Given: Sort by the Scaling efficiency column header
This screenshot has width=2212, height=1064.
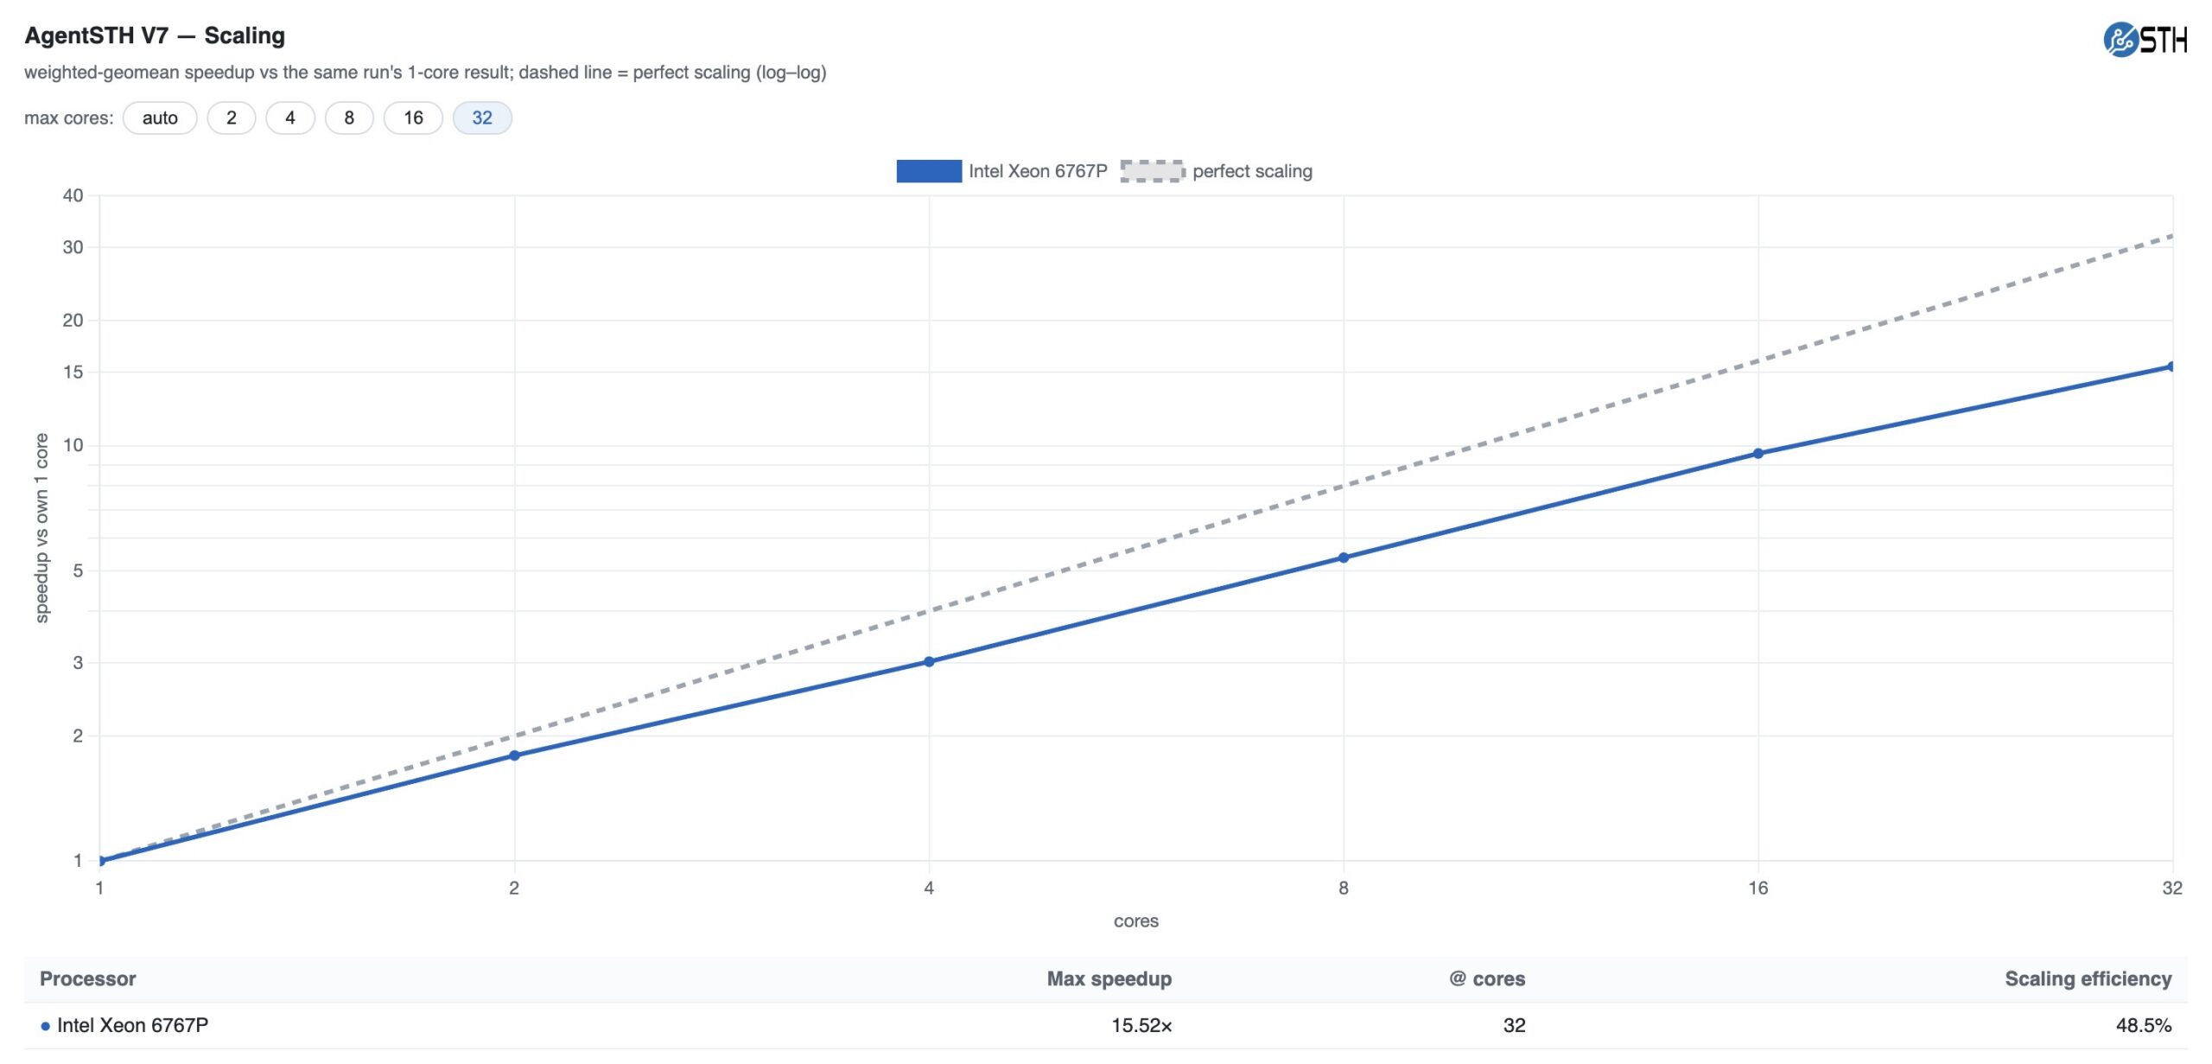Looking at the screenshot, I should [x=2088, y=979].
